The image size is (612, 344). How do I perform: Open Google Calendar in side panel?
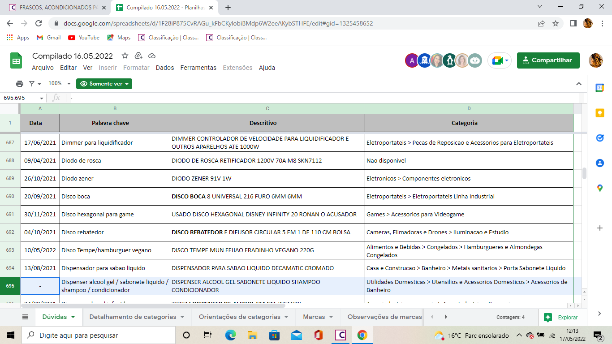[x=599, y=88]
